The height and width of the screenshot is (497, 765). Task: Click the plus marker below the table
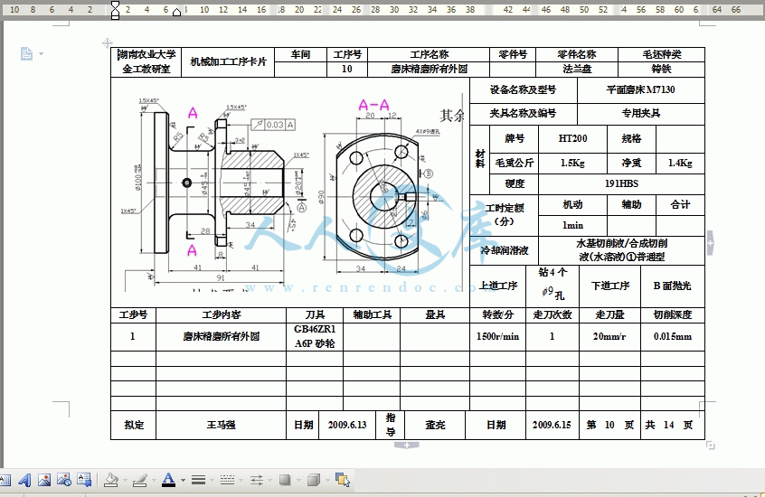406,445
